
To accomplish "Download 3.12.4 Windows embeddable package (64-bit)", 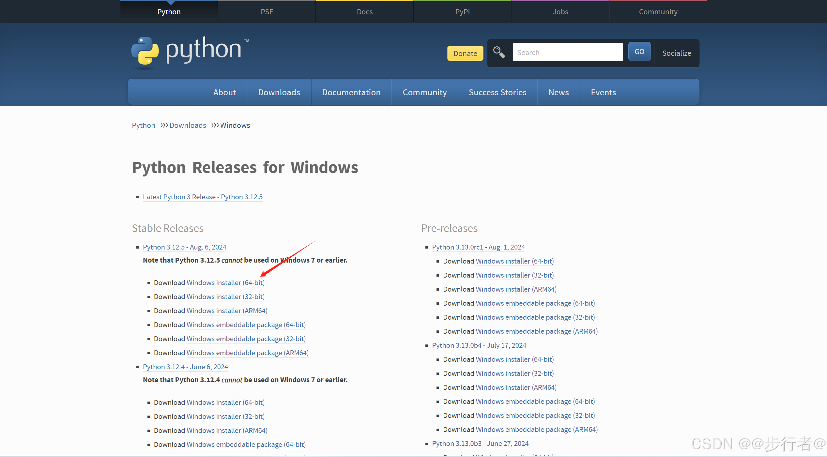I will click(246, 445).
